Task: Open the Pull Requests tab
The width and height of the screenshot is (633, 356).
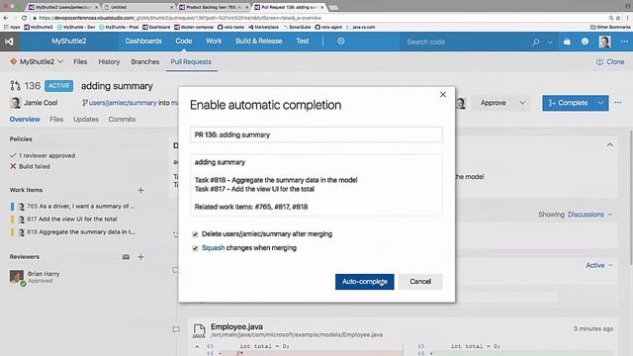Action: (x=191, y=61)
